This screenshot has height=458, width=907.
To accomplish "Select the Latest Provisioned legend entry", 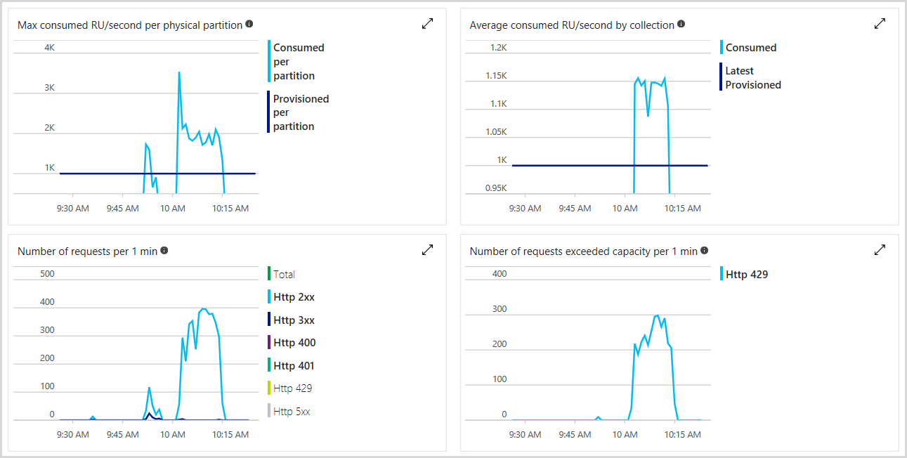I will [755, 77].
